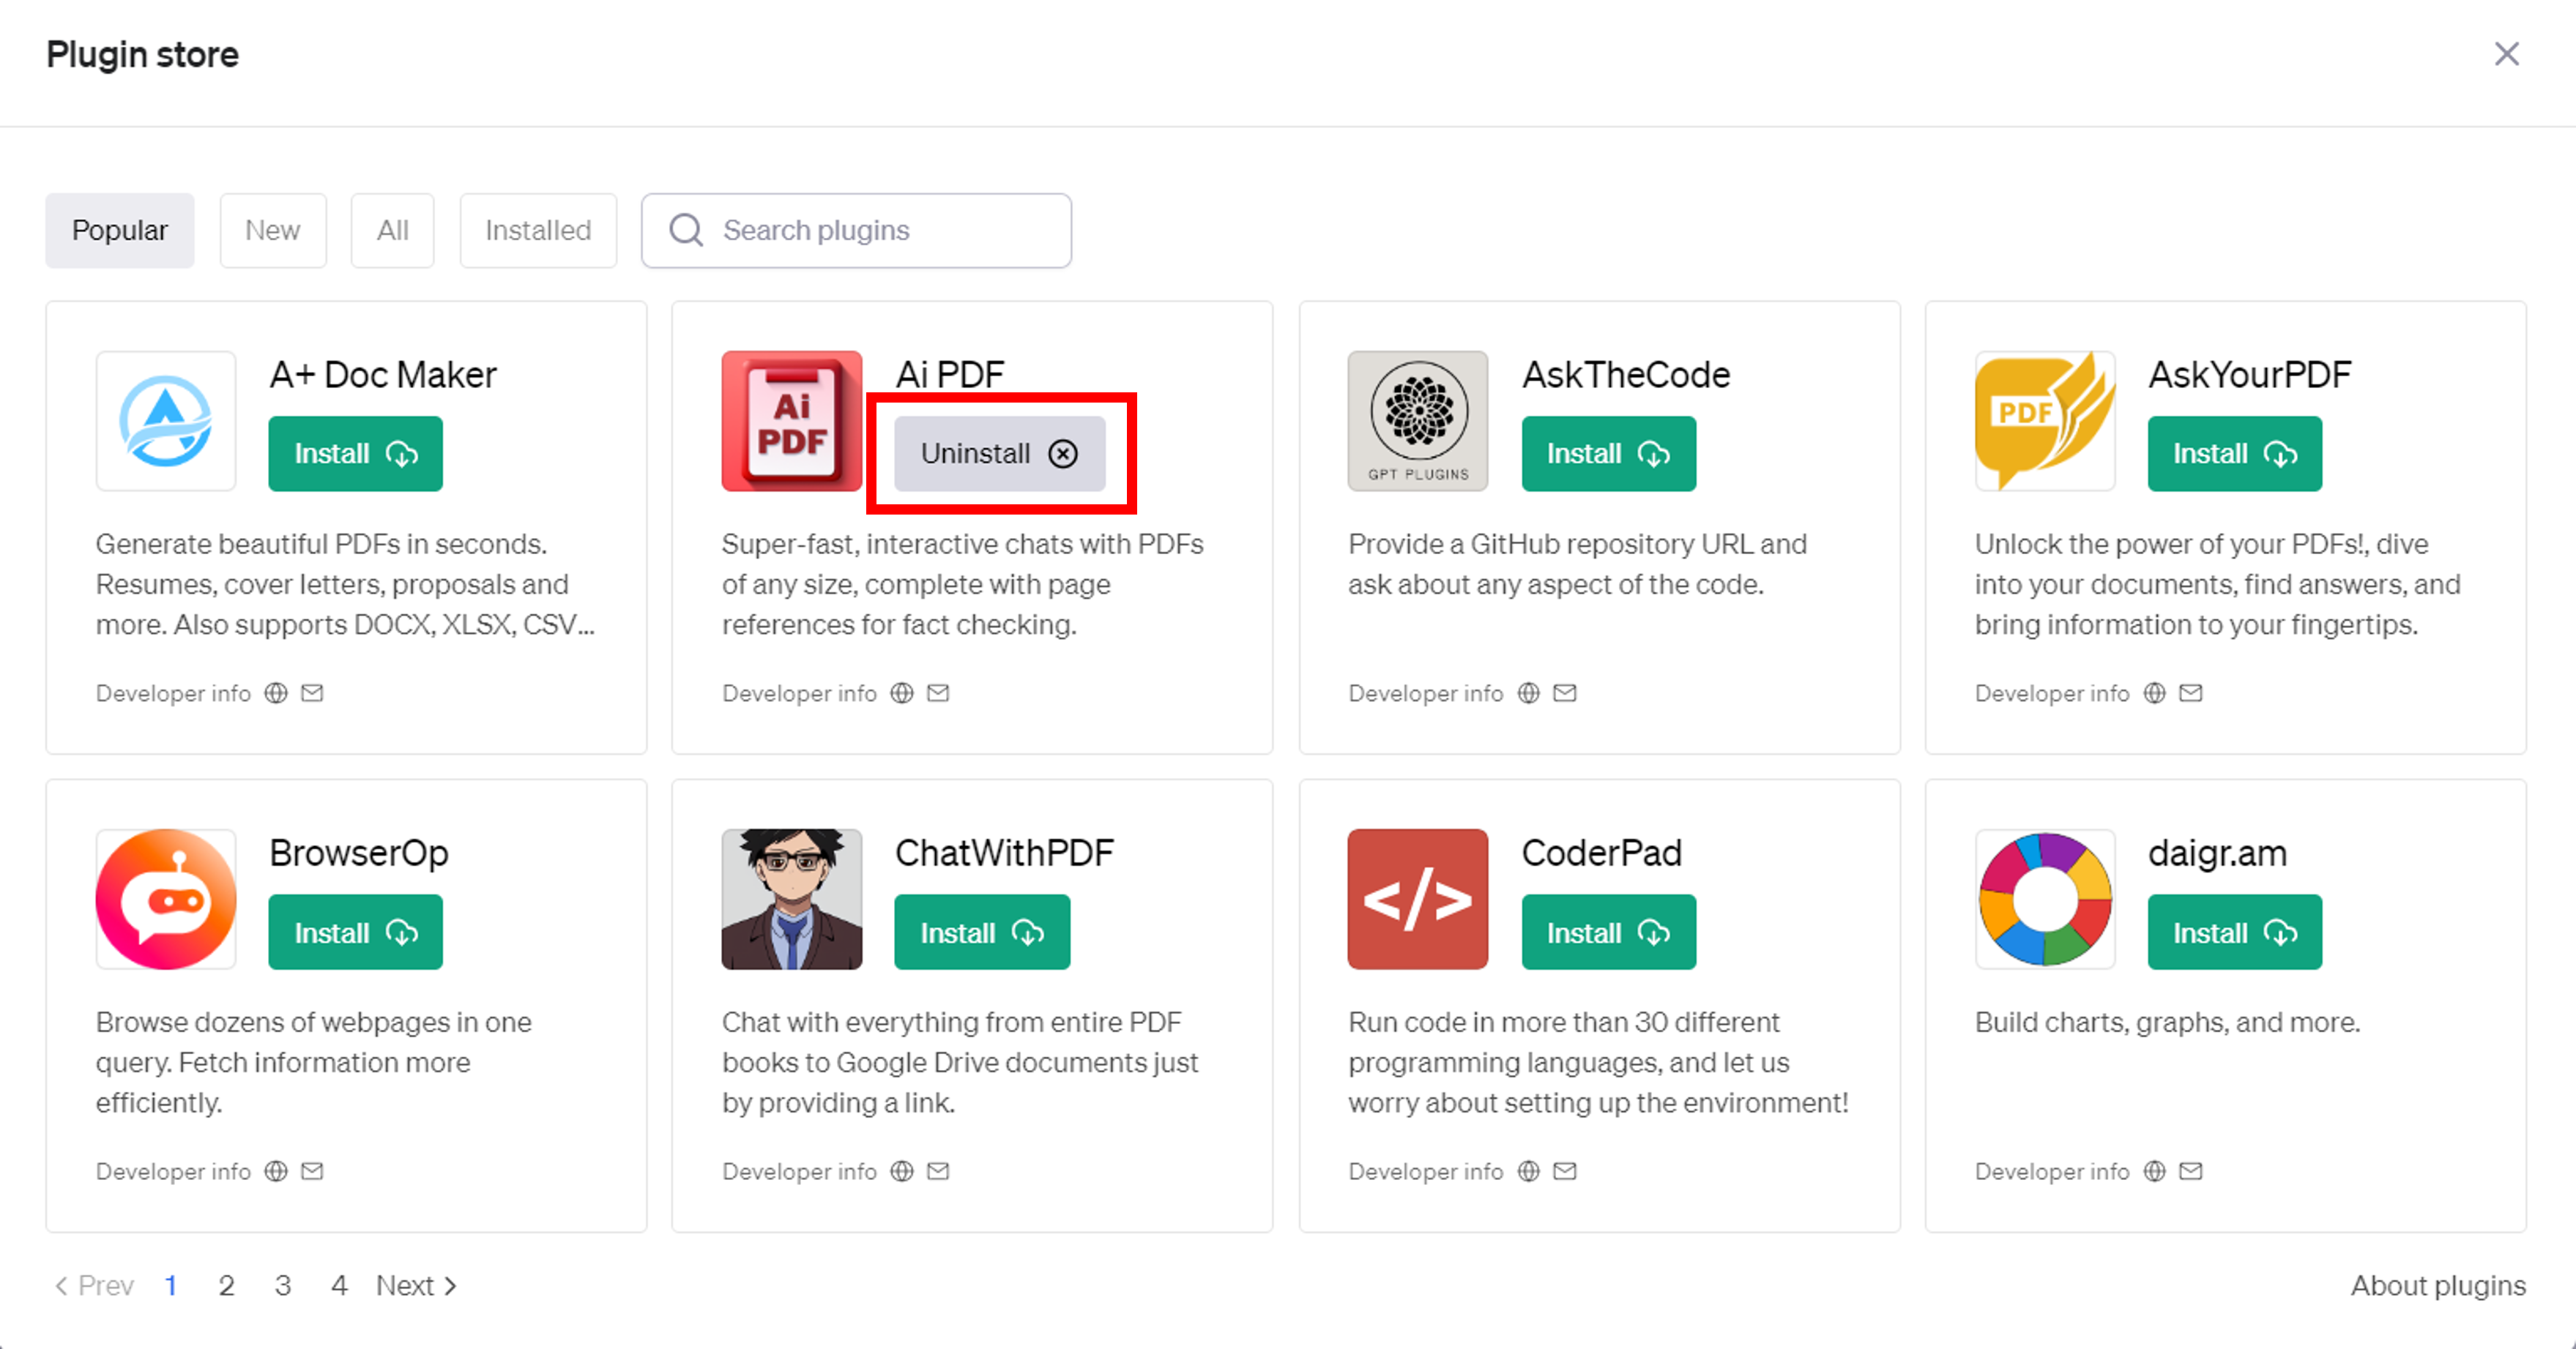Screen dimensions: 2576x1349
Task: Install the AskYourPDF plugin
Action: tap(2235, 454)
